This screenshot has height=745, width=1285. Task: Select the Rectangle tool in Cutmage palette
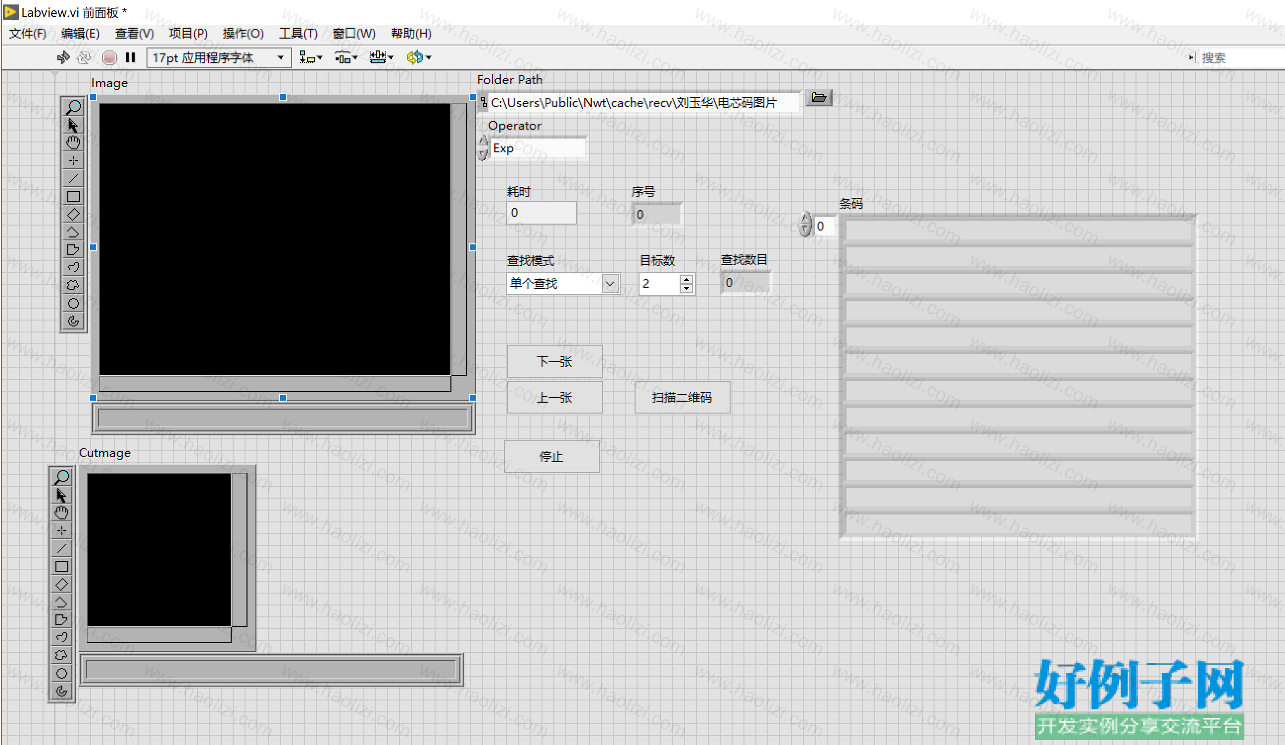coord(62,566)
